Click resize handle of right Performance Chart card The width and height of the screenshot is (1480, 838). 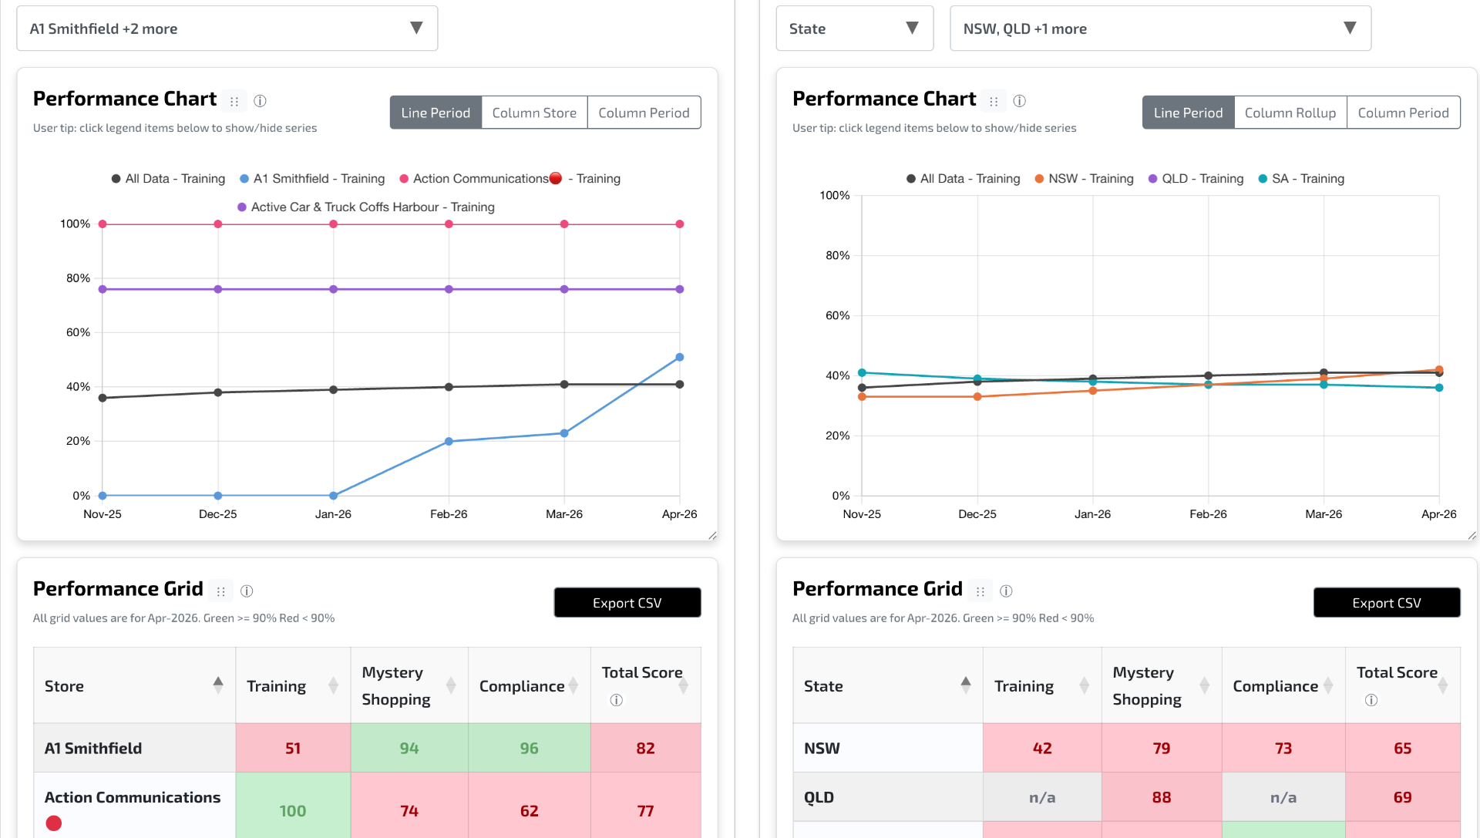1472,535
